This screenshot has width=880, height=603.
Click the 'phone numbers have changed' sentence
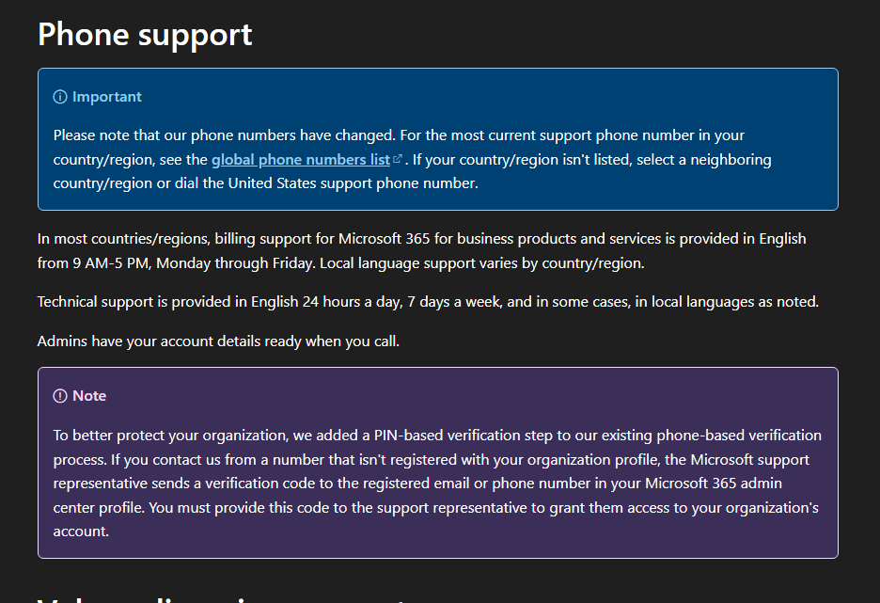tap(225, 135)
